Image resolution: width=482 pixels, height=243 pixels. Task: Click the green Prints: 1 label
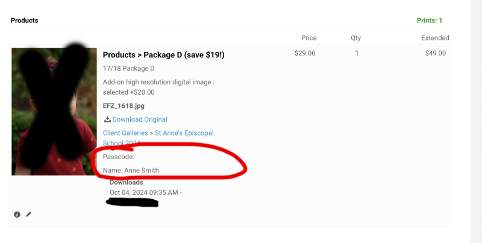[430, 21]
